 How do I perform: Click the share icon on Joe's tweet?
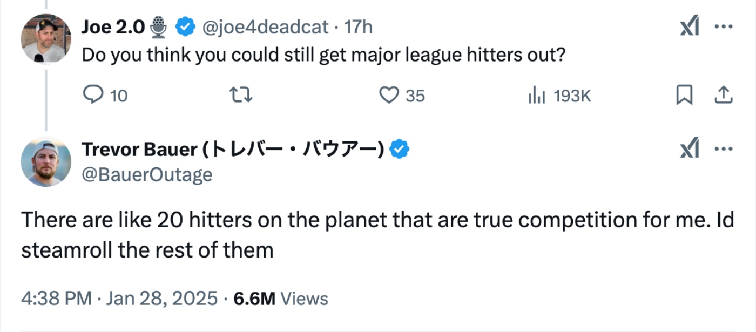pos(723,96)
